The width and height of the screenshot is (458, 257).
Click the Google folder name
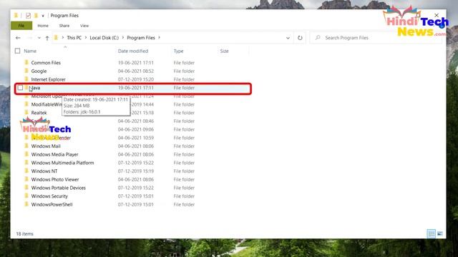click(x=39, y=71)
